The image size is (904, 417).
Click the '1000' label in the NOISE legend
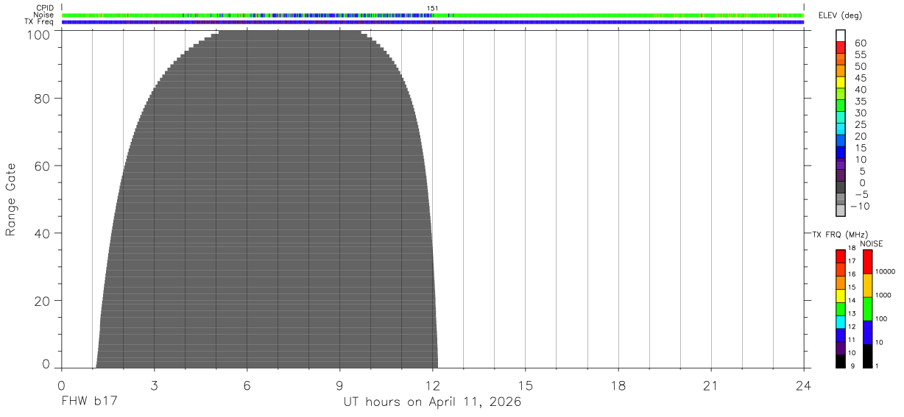coord(883,295)
